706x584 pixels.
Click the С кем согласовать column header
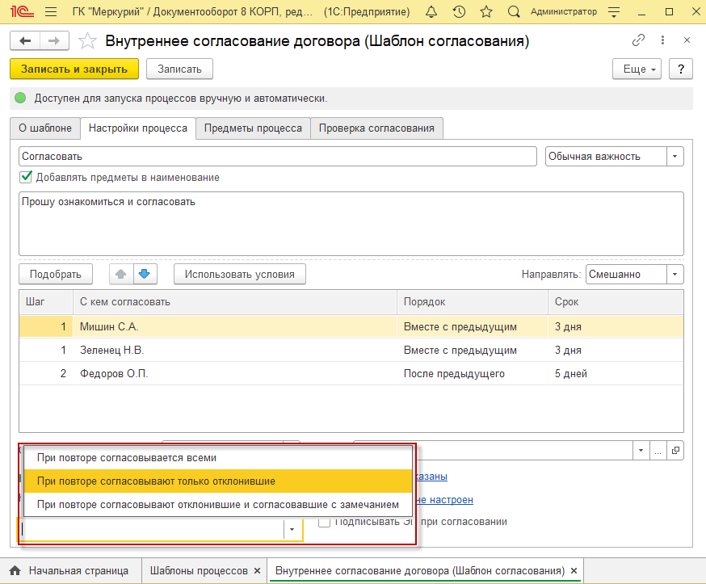pos(234,301)
